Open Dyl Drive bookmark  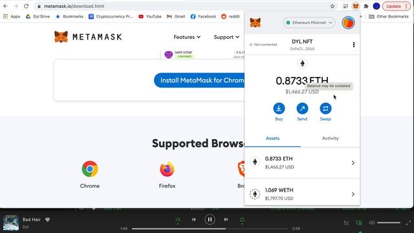[38, 16]
